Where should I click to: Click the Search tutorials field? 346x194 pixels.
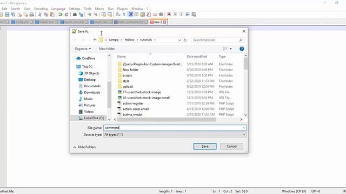pos(217,40)
